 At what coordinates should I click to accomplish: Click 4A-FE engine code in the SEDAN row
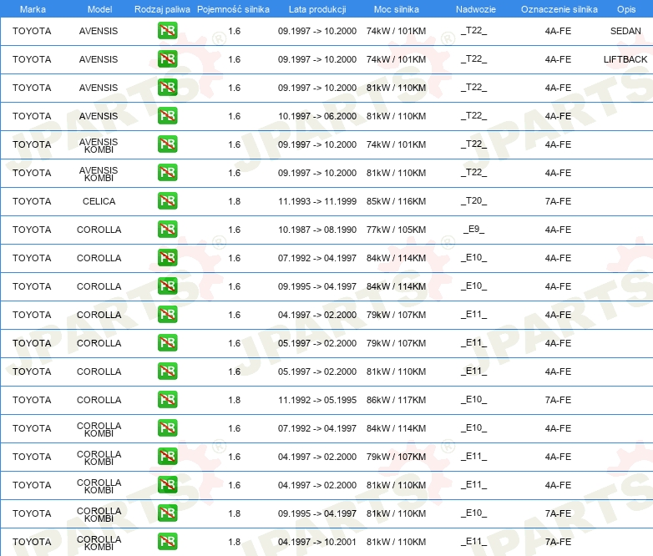(x=558, y=31)
